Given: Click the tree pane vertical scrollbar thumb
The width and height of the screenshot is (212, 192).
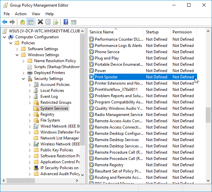Looking at the screenshot, I should click(83, 90).
